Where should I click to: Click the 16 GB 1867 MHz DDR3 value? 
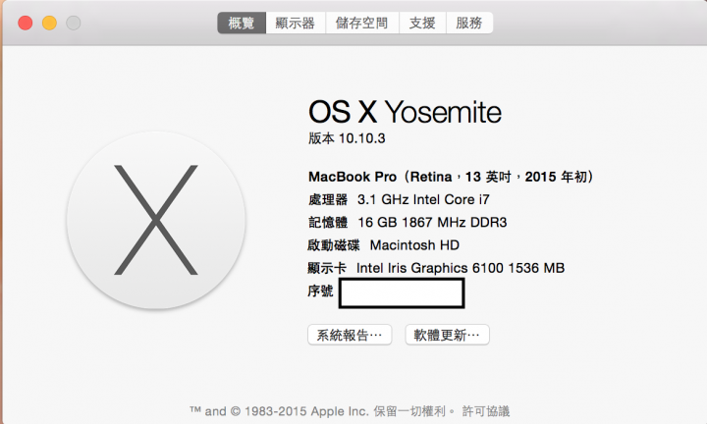point(432,222)
